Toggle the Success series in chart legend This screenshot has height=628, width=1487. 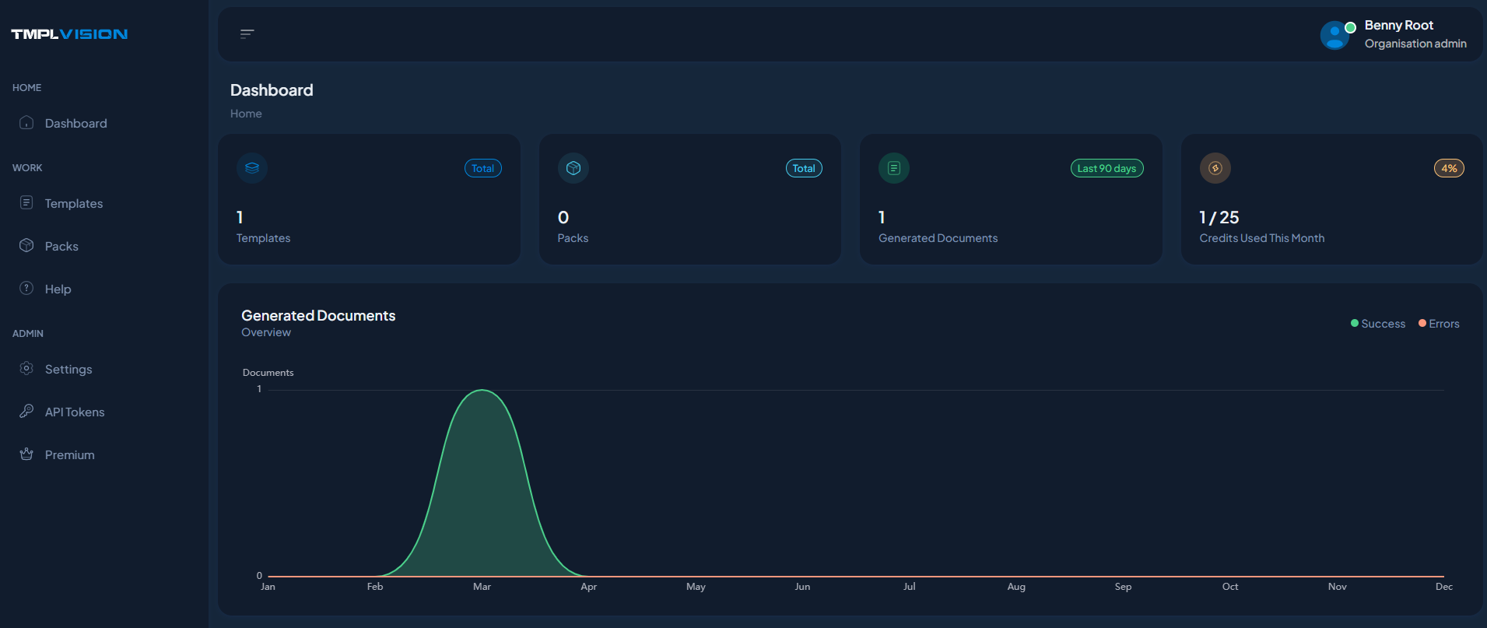[x=1378, y=324]
